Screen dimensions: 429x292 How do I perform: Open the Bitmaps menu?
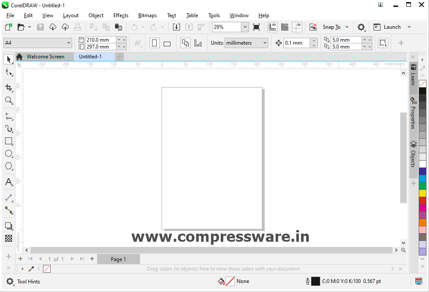[147, 15]
